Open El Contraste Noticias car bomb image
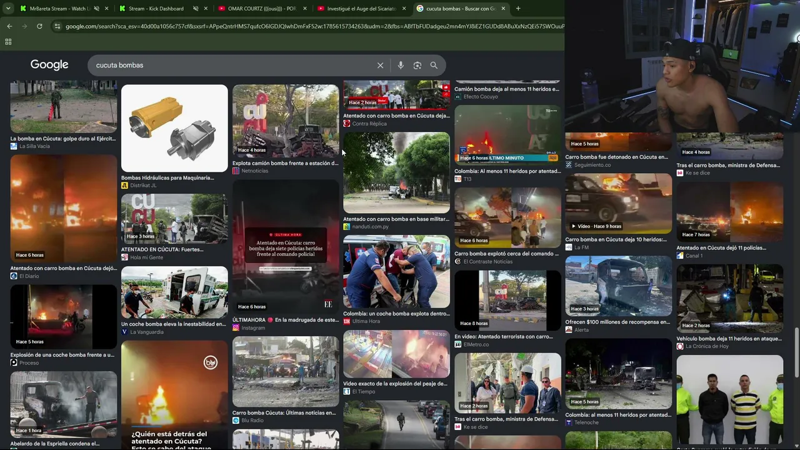Image resolution: width=800 pixels, height=450 pixels. tap(507, 217)
